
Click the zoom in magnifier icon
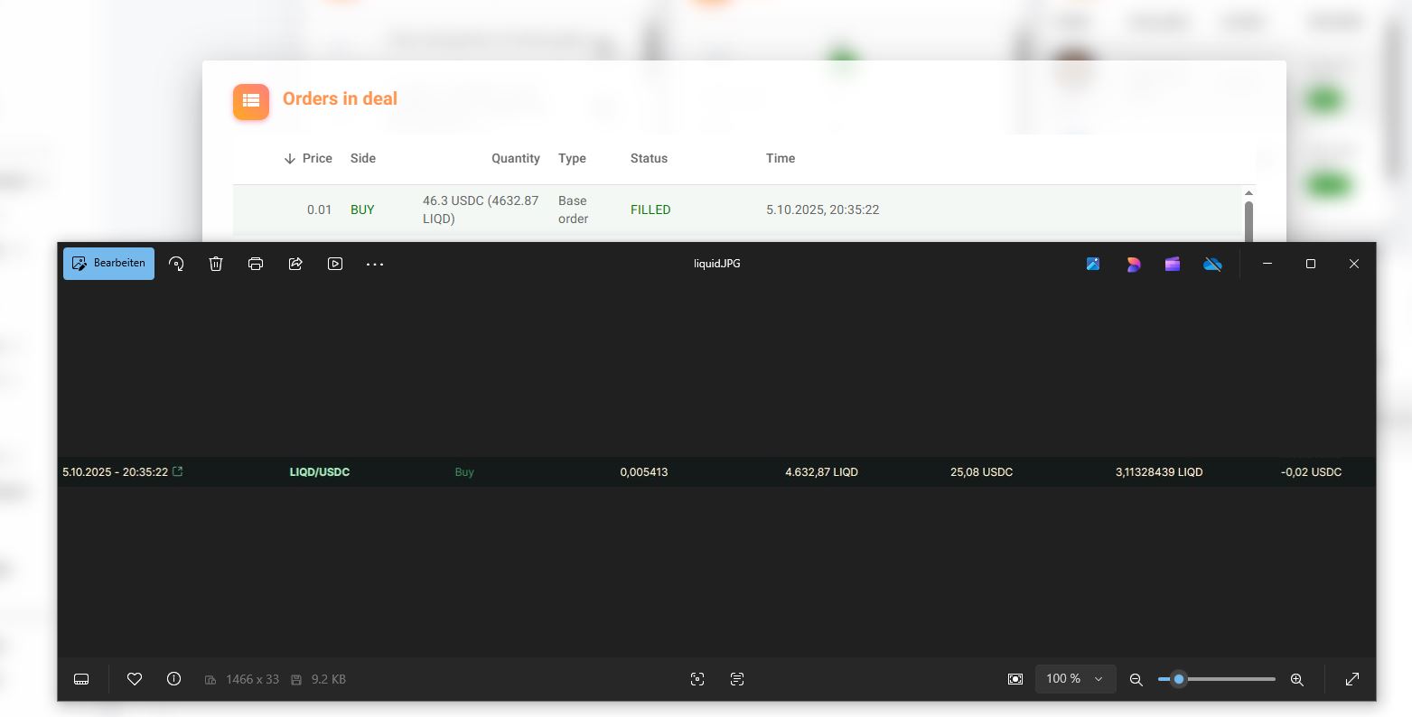click(1296, 680)
